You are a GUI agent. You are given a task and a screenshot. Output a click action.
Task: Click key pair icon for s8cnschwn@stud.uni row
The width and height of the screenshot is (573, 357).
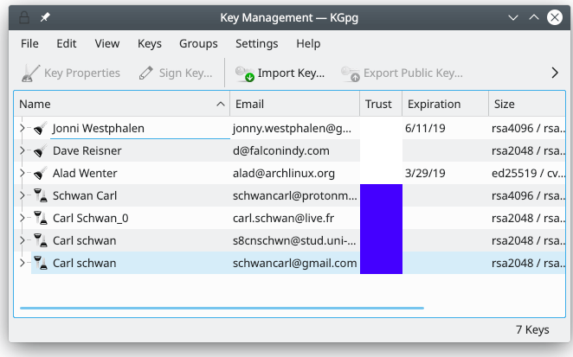[41, 240]
